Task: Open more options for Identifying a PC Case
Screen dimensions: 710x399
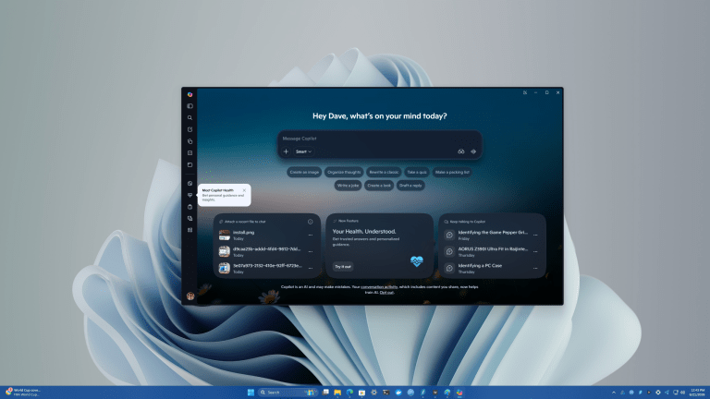Action: 535,268
